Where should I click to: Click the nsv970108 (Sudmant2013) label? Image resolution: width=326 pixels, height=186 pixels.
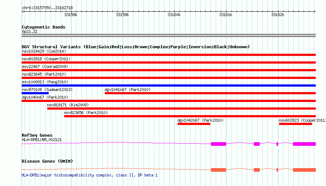(47, 90)
